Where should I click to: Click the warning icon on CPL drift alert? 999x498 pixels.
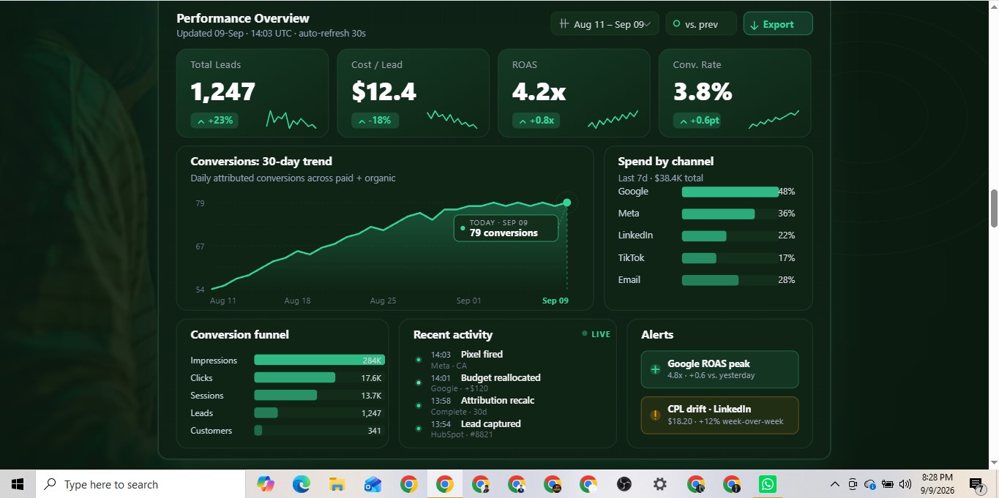coord(655,415)
